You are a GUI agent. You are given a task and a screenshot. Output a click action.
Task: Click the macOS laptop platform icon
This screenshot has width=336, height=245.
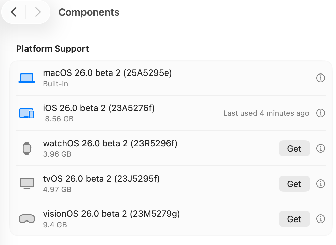[x=26, y=78]
